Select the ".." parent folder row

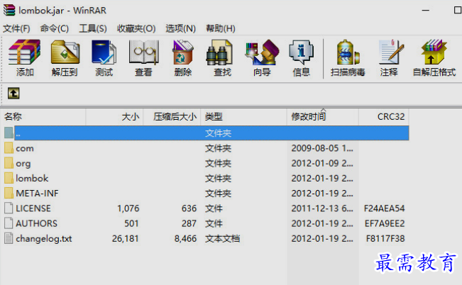click(211, 133)
